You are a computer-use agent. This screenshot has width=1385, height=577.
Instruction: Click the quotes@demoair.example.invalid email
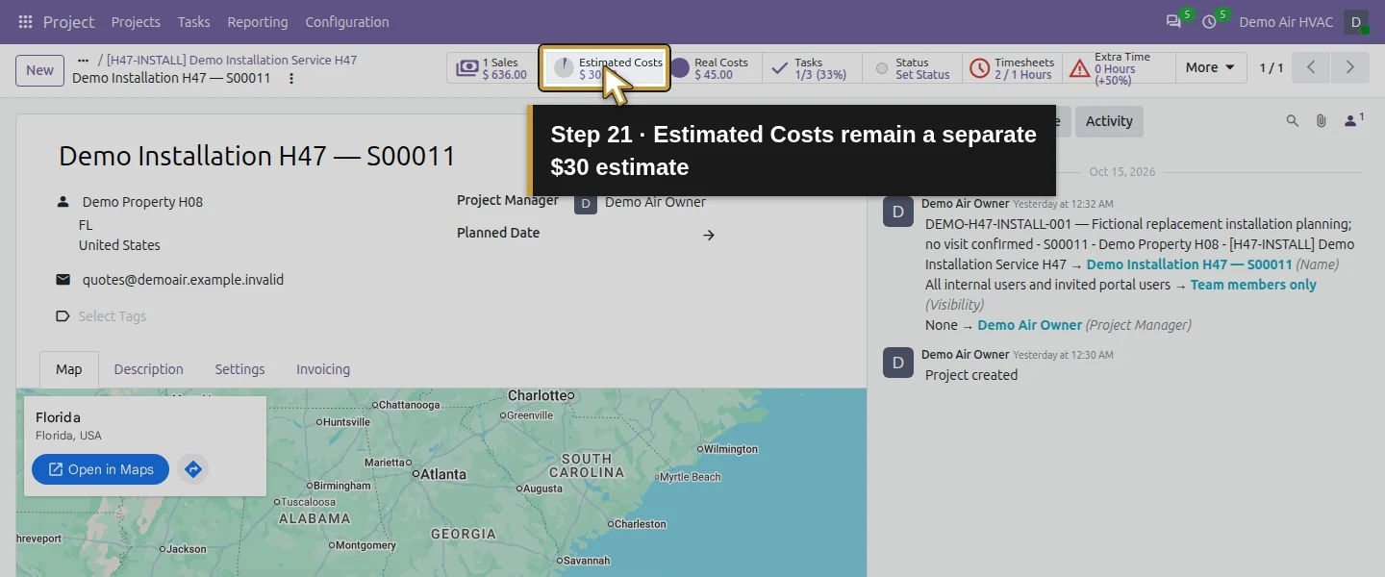coord(183,280)
